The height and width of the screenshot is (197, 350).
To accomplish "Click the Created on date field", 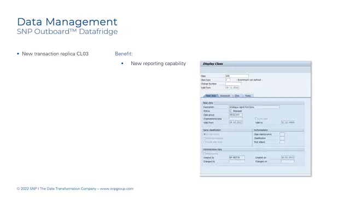I will click(x=288, y=158).
